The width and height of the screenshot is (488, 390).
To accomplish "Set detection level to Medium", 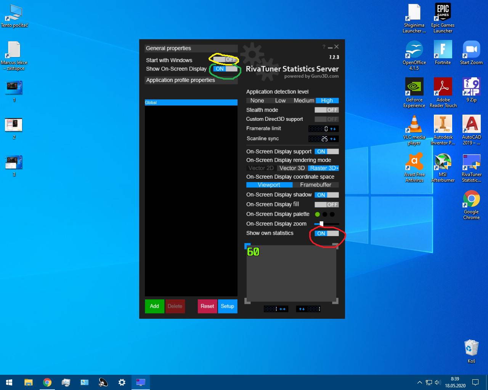I will click(304, 101).
